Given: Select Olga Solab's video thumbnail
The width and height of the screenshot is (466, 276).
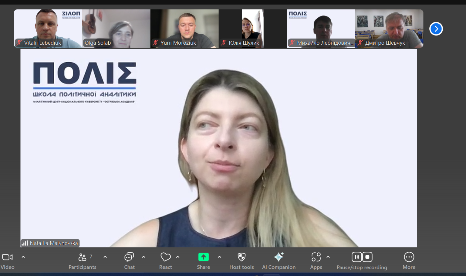Looking at the screenshot, I should (116, 28).
